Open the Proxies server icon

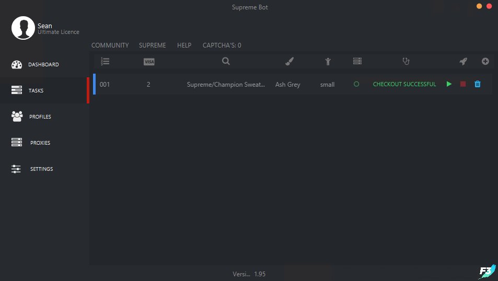pos(17,142)
